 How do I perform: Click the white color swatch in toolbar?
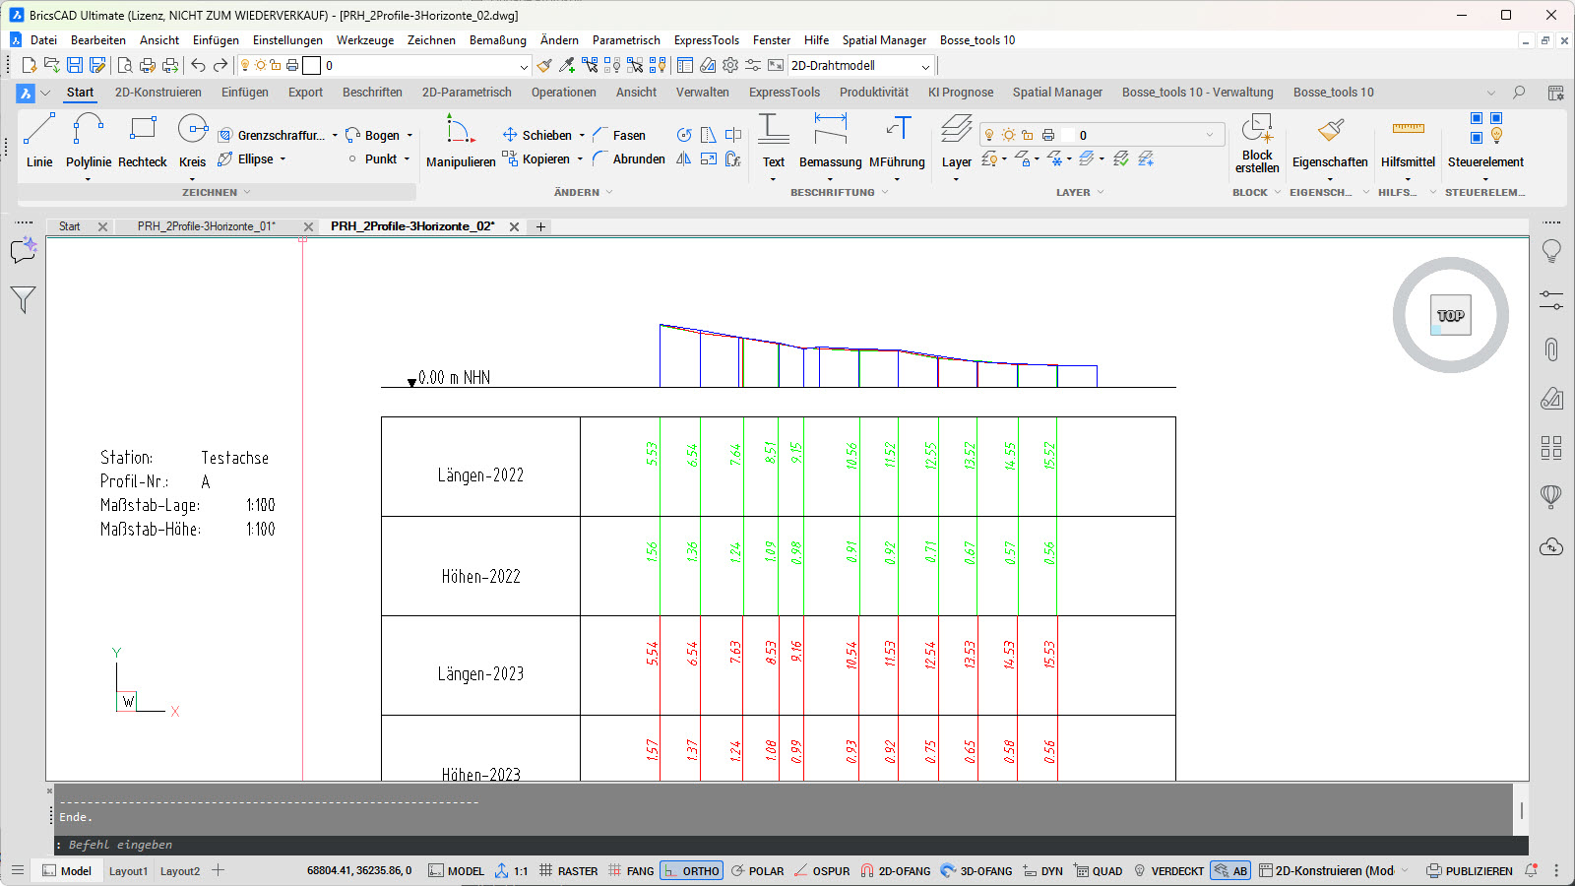[312, 66]
